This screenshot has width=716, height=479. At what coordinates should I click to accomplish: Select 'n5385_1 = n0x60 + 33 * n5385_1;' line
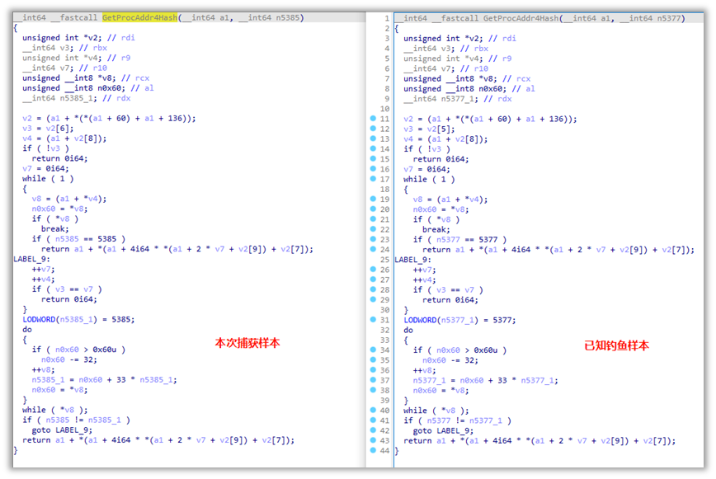coord(104,379)
